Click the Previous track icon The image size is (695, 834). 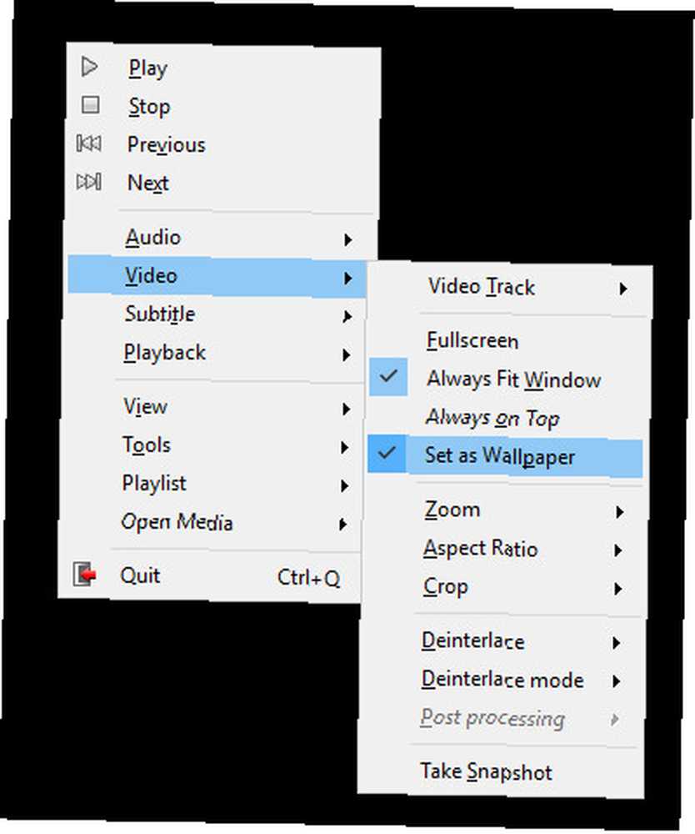pyautogui.click(x=88, y=143)
